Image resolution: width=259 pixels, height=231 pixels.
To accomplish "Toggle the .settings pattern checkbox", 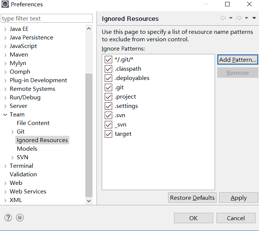I will click(108, 106).
